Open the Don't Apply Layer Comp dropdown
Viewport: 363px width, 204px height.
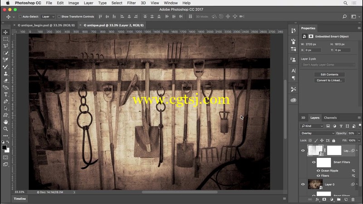(x=328, y=65)
